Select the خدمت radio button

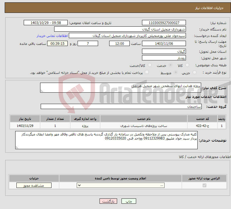coord(171,65)
